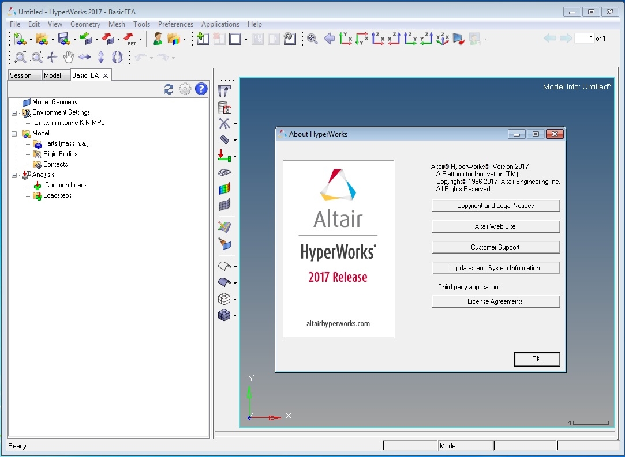Click the Save Model disk icon
Viewport: 625px width, 457px height.
click(x=64, y=39)
